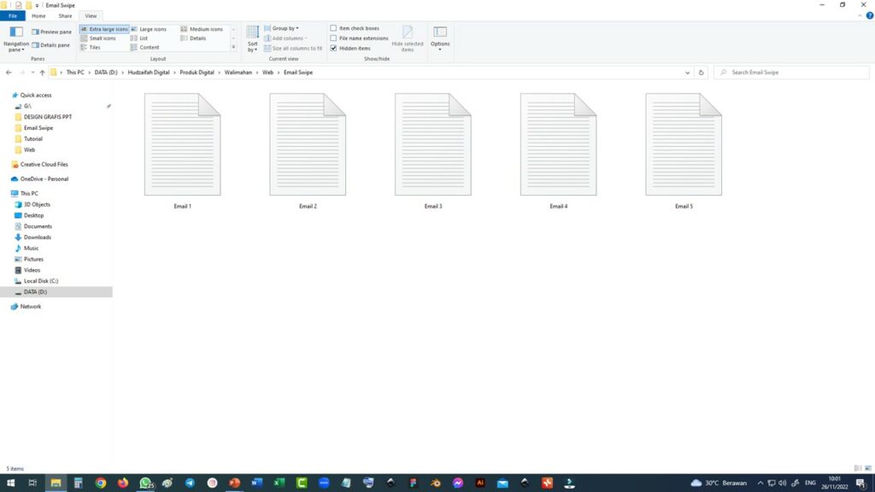This screenshot has width=875, height=492.
Task: Open the Navigation pane options
Action: click(x=15, y=38)
